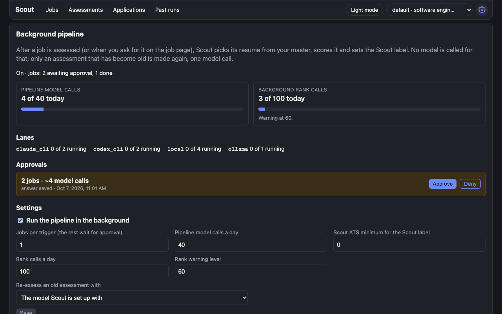Click the codex_cli lane label
Screen dimensions: 502x314
(x=108, y=149)
